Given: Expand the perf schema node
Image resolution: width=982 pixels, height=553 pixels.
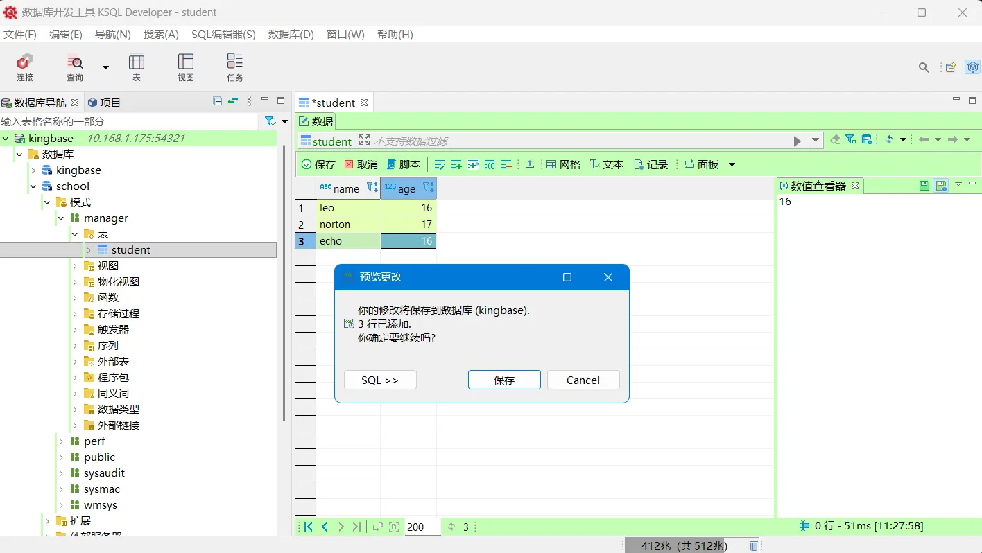Looking at the screenshot, I should 62,441.
